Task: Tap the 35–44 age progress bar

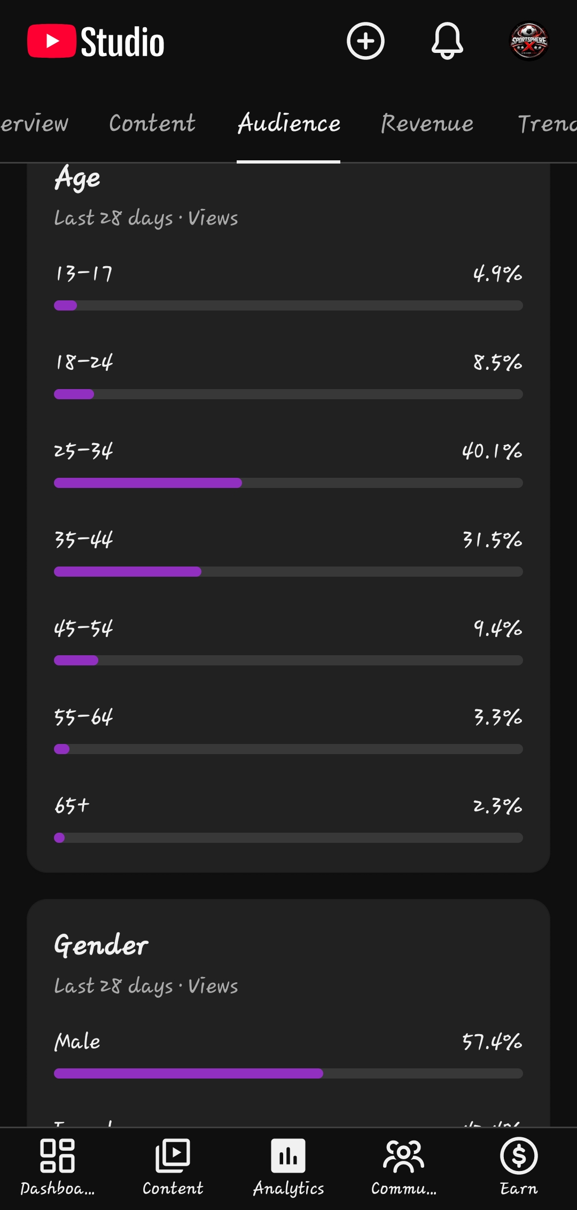Action: click(288, 572)
